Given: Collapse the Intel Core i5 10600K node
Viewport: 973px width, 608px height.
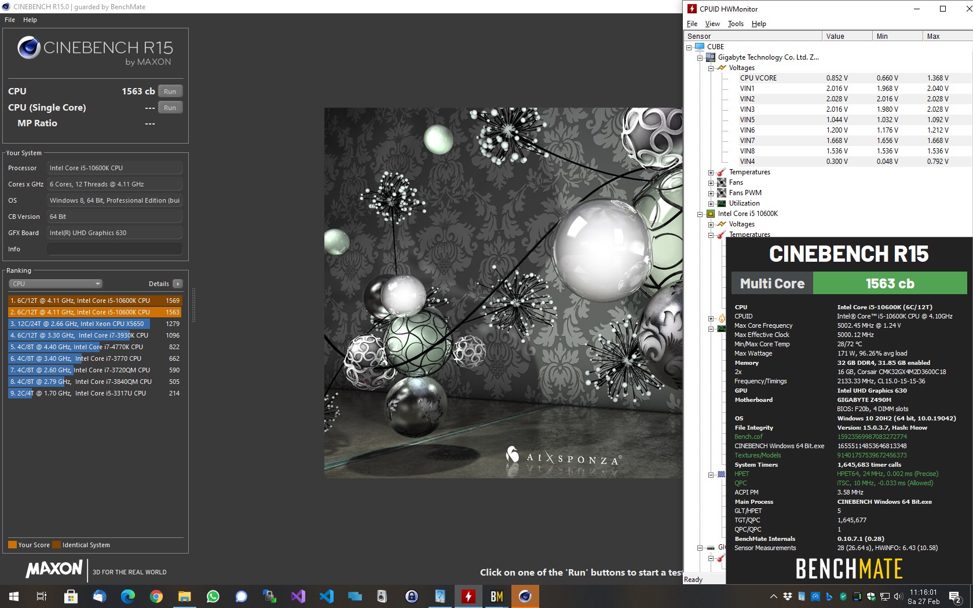Looking at the screenshot, I should click(x=700, y=214).
